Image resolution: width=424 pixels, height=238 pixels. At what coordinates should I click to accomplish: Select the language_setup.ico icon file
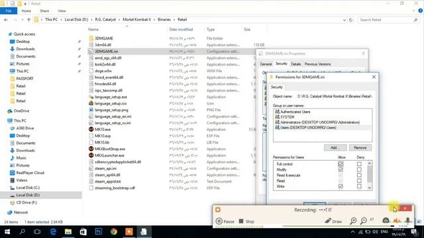[x=91, y=103]
